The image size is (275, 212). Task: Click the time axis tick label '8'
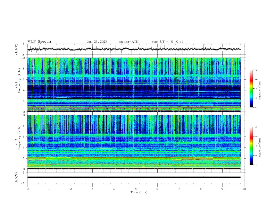pyautogui.click(x=201, y=189)
